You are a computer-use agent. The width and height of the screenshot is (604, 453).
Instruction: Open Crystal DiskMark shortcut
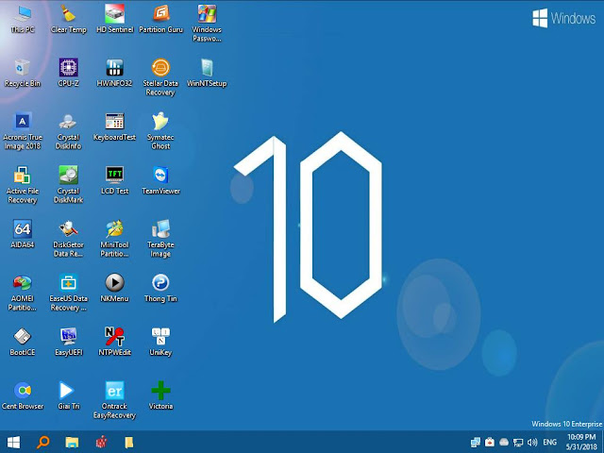coord(69,185)
